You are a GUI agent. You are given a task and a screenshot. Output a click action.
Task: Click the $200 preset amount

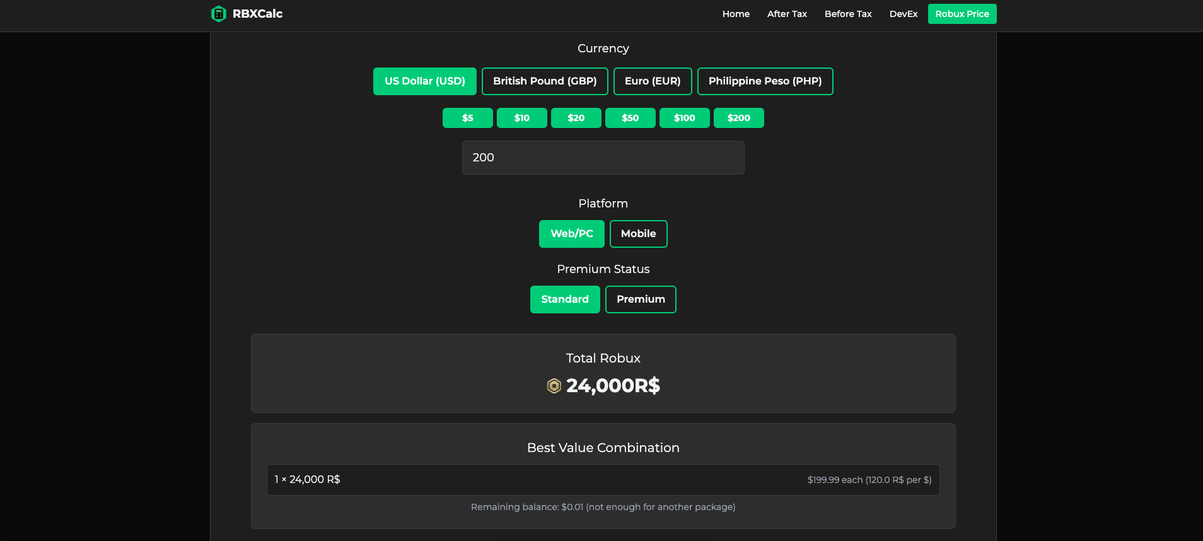point(739,118)
